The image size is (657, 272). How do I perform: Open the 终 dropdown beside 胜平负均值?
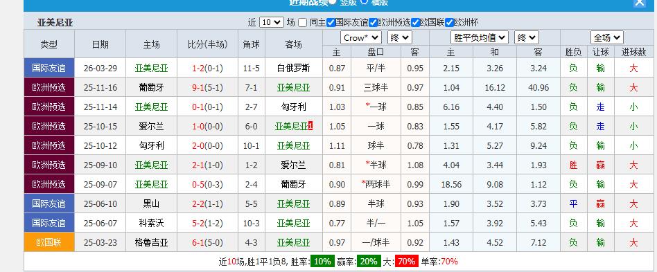pos(527,37)
